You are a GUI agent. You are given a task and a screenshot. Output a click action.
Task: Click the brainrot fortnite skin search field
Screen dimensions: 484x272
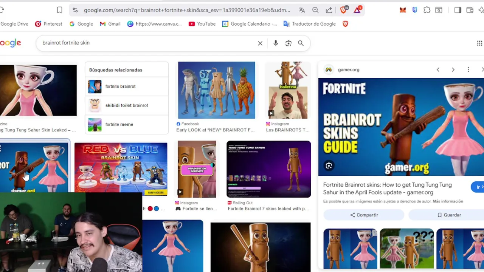(147, 43)
